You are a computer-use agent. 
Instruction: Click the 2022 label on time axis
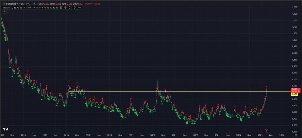click(196, 135)
